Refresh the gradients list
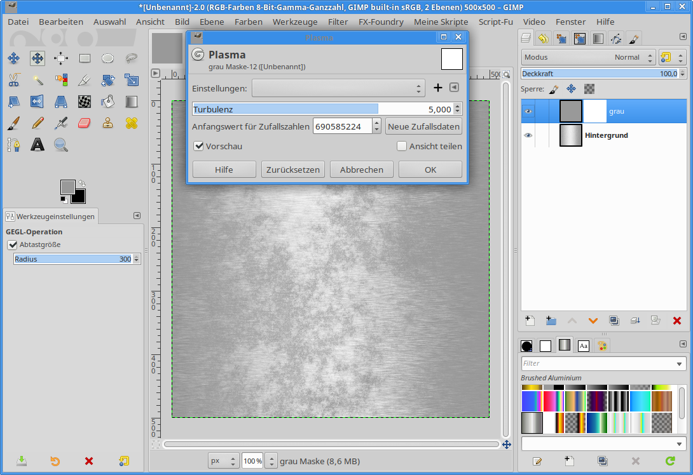This screenshot has width=693, height=475. [x=670, y=461]
